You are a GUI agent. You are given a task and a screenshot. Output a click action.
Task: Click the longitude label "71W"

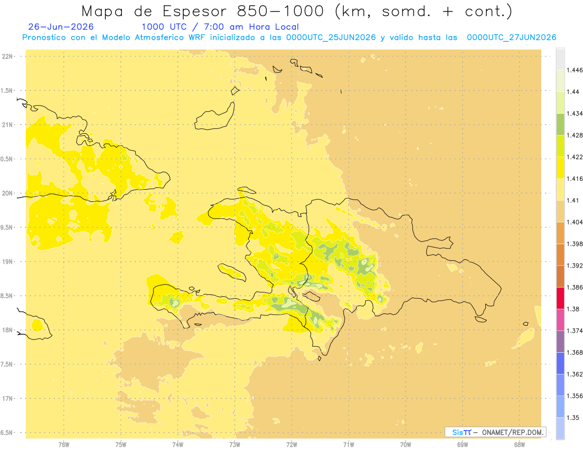(348, 444)
